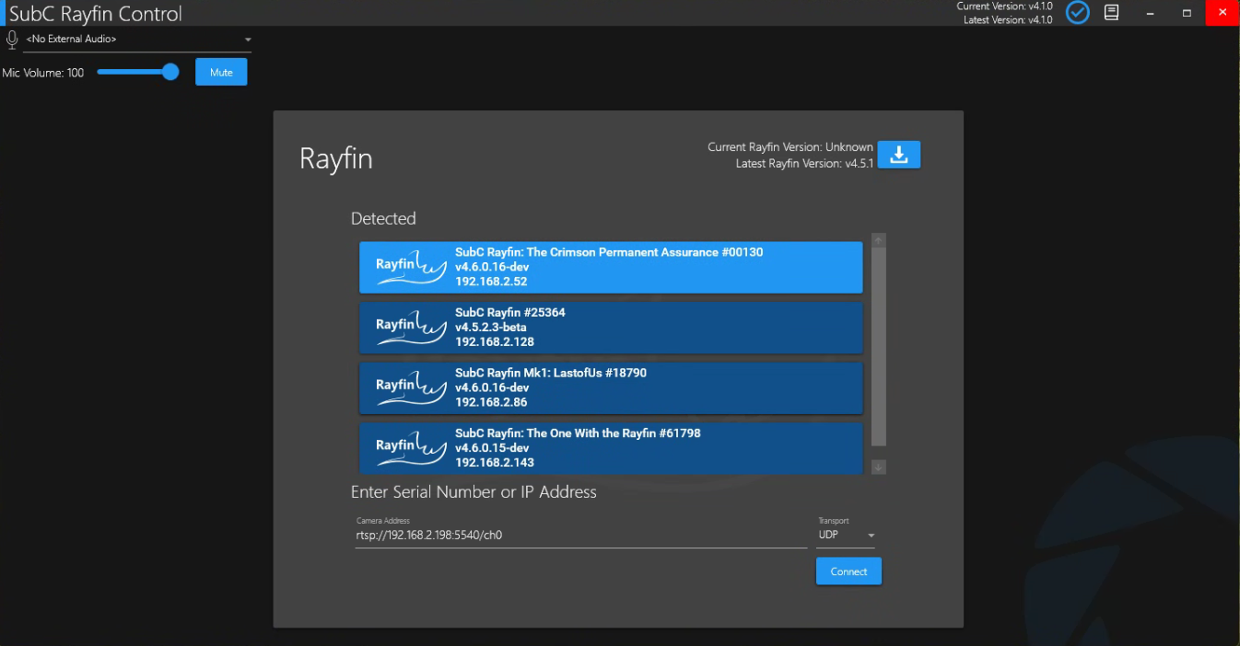Screen dimensions: 1240x646
Task: Click Rayfin logo on the #61798 entry
Action: pos(410,448)
